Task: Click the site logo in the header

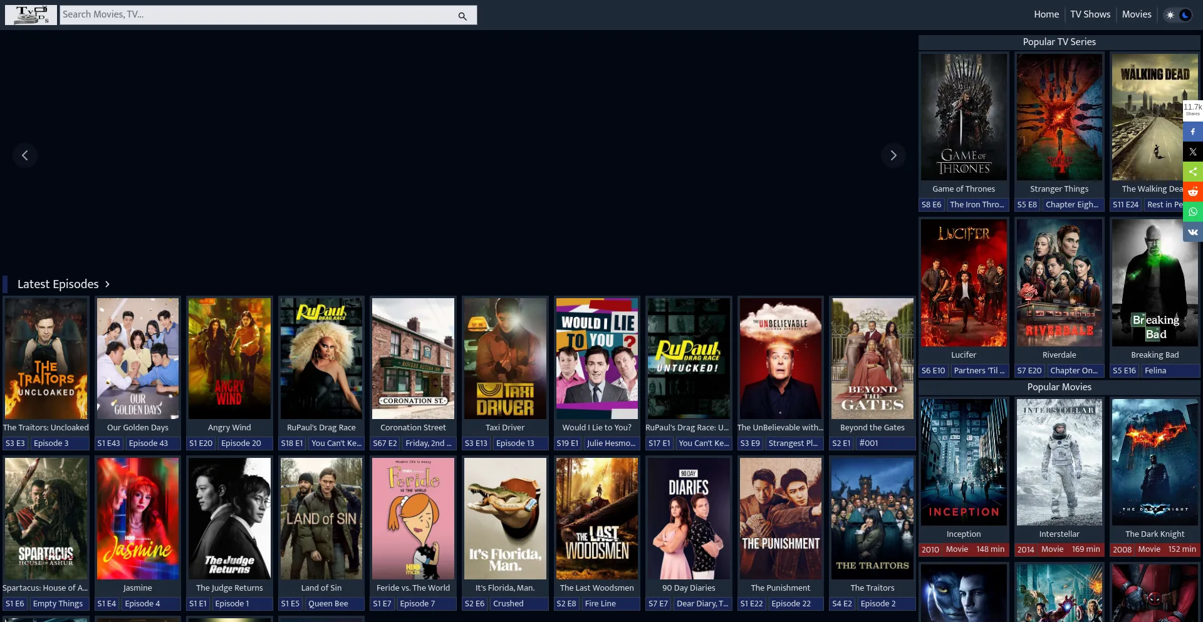Action: tap(31, 14)
